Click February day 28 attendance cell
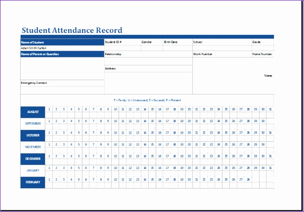The width and height of the screenshot is (304, 212). tap(248, 185)
